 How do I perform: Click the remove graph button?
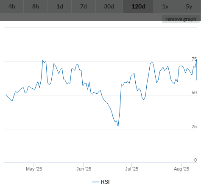click(181, 19)
